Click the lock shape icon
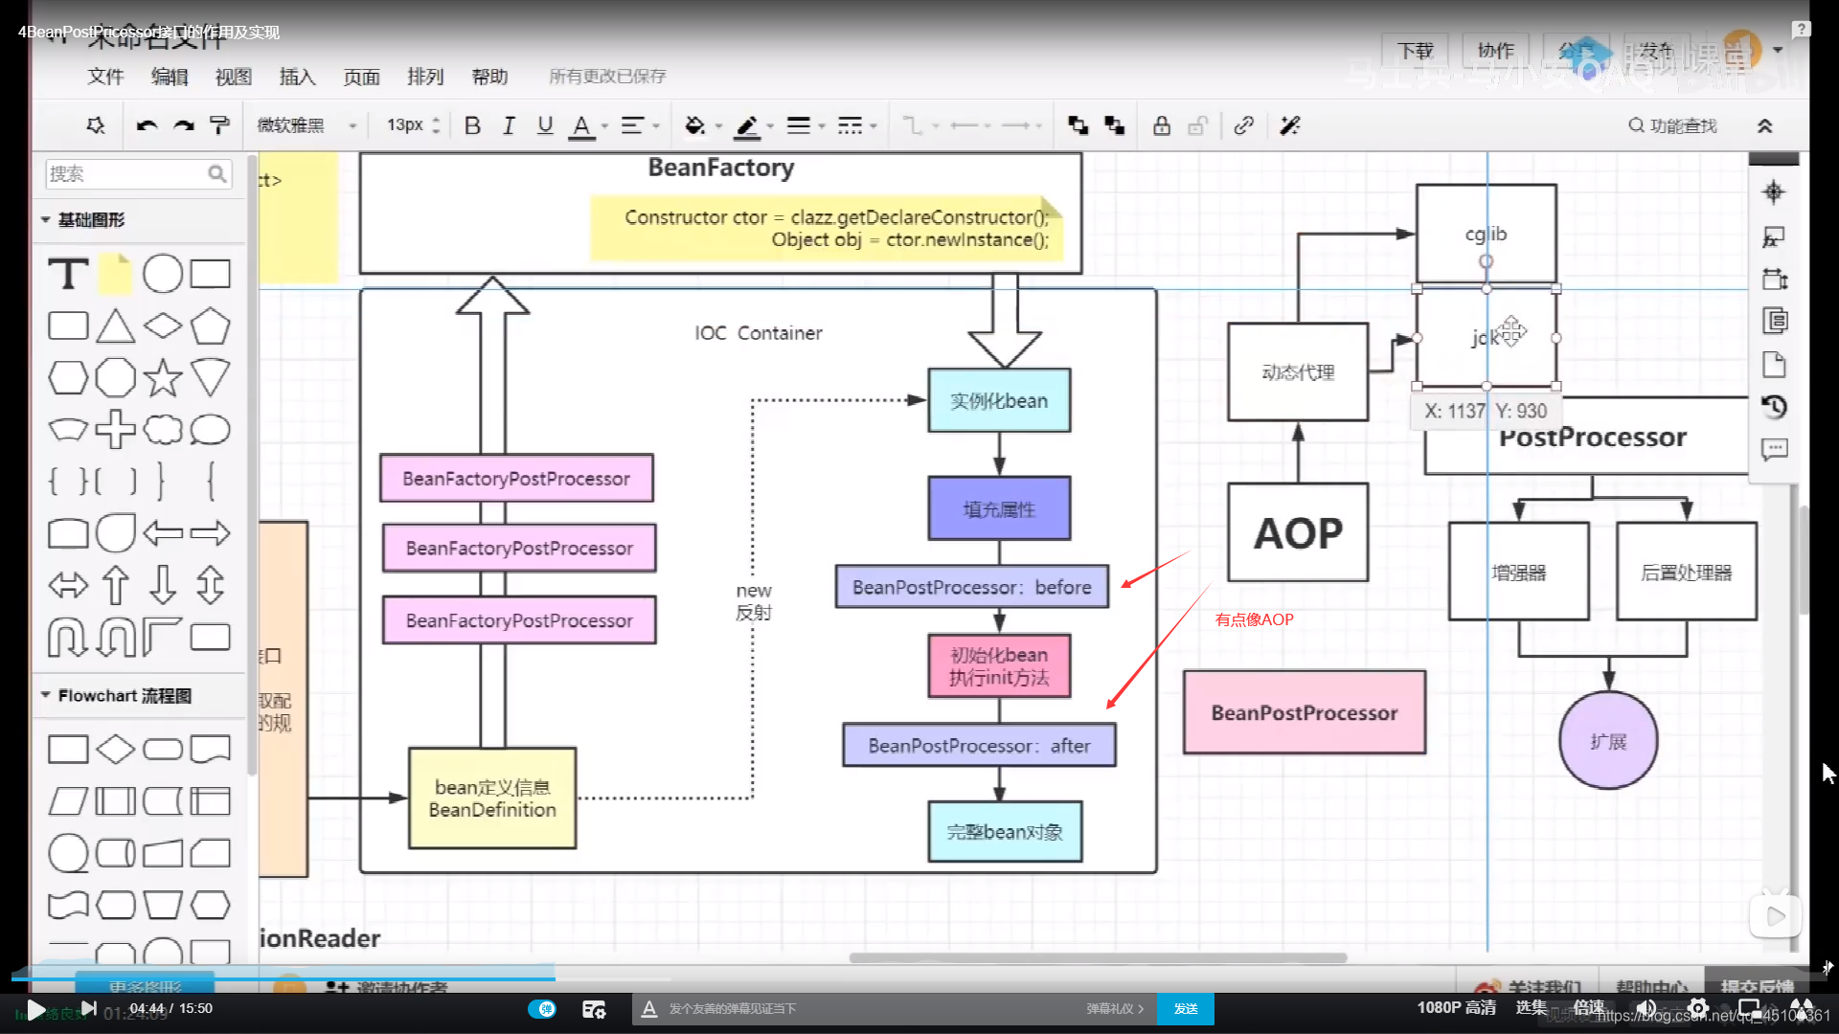Image resolution: width=1839 pixels, height=1034 pixels. tap(1161, 125)
